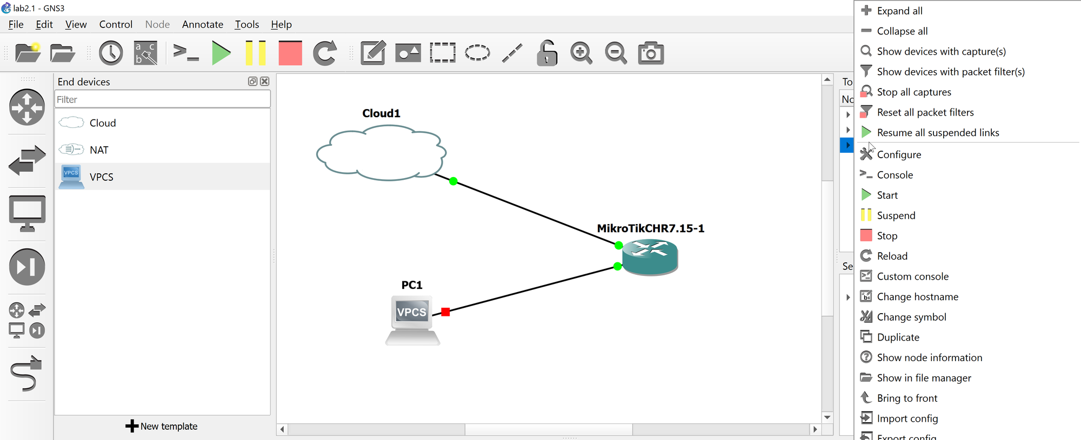Image resolution: width=1081 pixels, height=440 pixels.
Task: Reload all nodes toolbar icon
Action: click(325, 53)
